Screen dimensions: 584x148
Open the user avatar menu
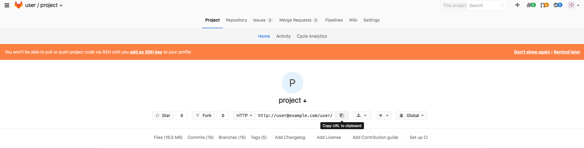573,5
